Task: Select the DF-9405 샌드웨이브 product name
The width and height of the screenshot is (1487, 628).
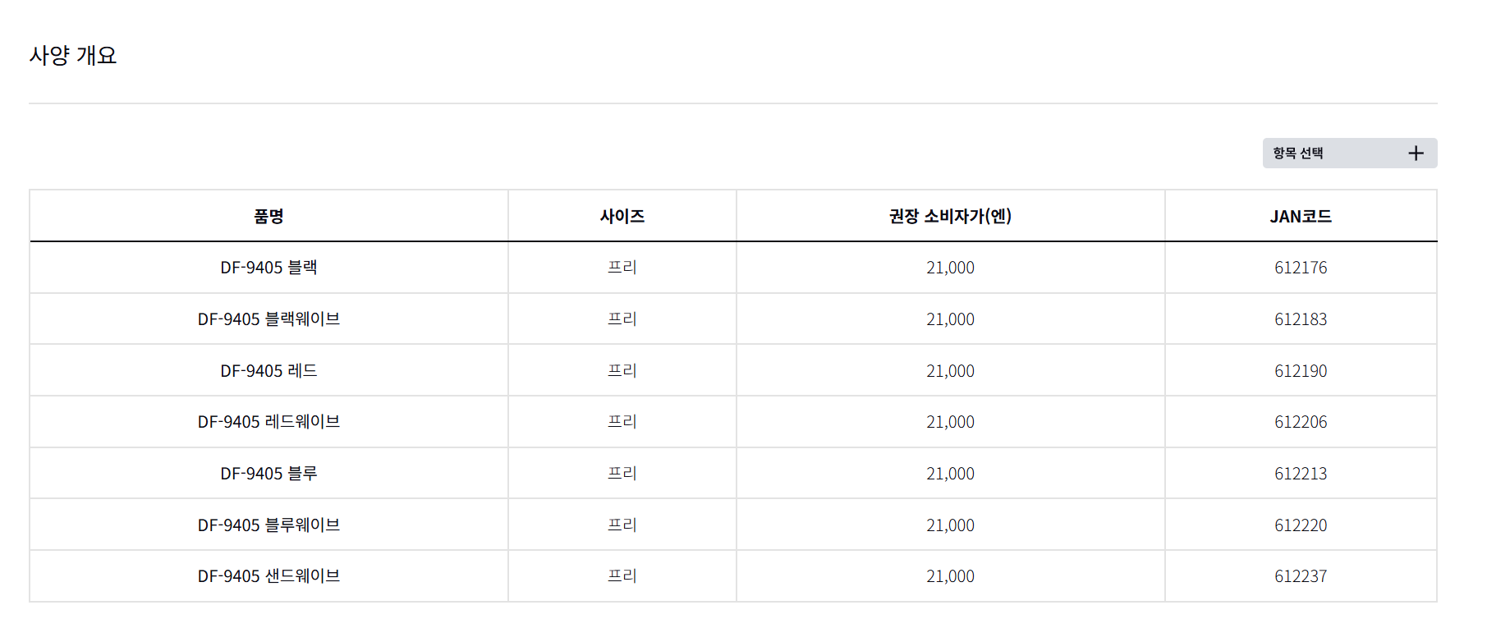Action: point(268,576)
